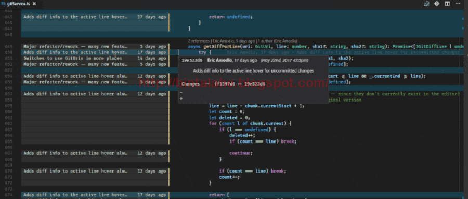Click the '1 author (Eric Amodio)' code lens
Screen dimensions: 468x199
[x=277, y=41]
